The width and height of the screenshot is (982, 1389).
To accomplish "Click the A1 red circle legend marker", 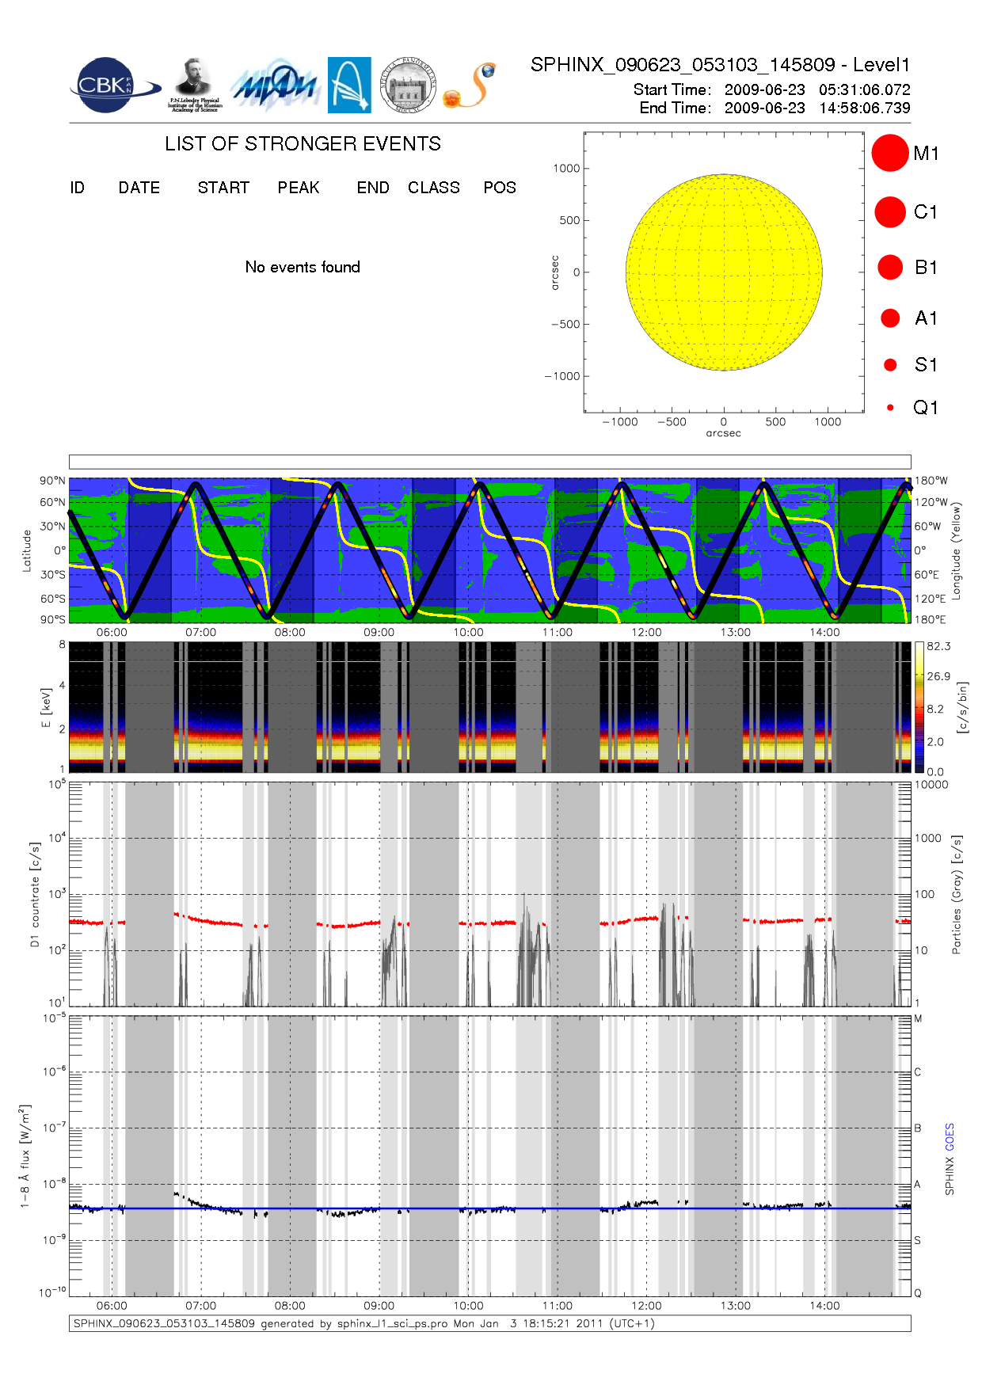I will (890, 318).
